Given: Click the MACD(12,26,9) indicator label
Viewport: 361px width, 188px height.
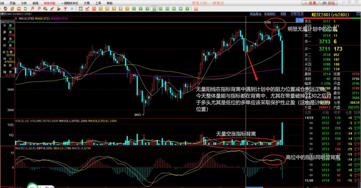Looking at the screenshot, I should (x=25, y=148).
